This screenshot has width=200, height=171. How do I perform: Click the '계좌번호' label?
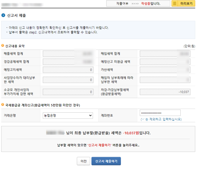tap(107, 115)
